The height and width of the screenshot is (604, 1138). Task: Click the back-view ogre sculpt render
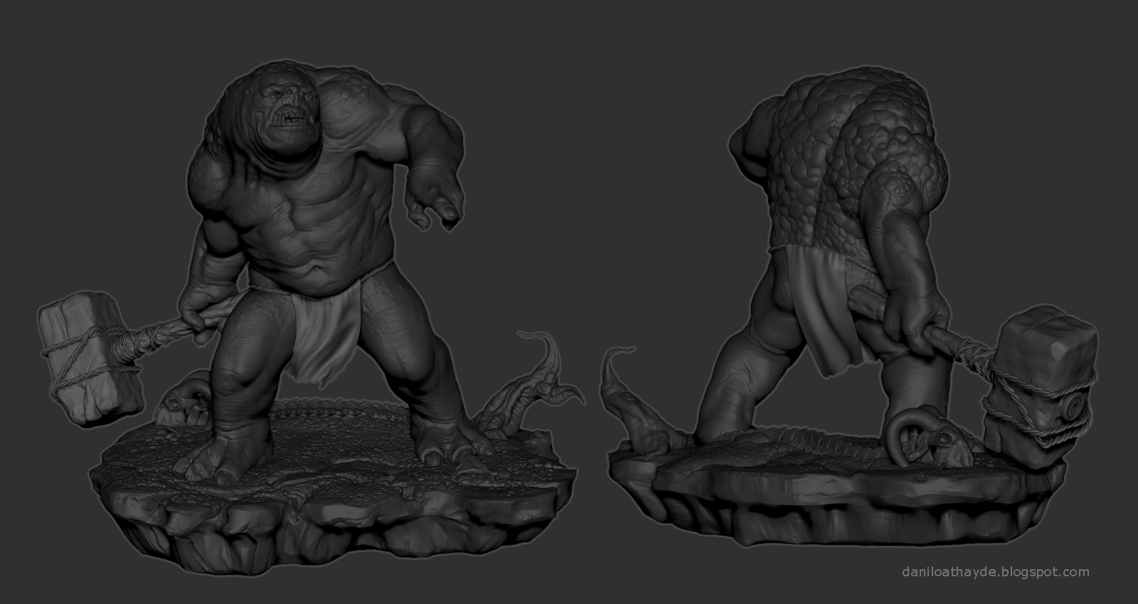(x=850, y=306)
